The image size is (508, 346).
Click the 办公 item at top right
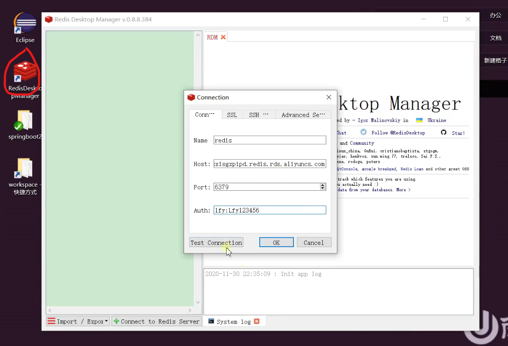(495, 15)
